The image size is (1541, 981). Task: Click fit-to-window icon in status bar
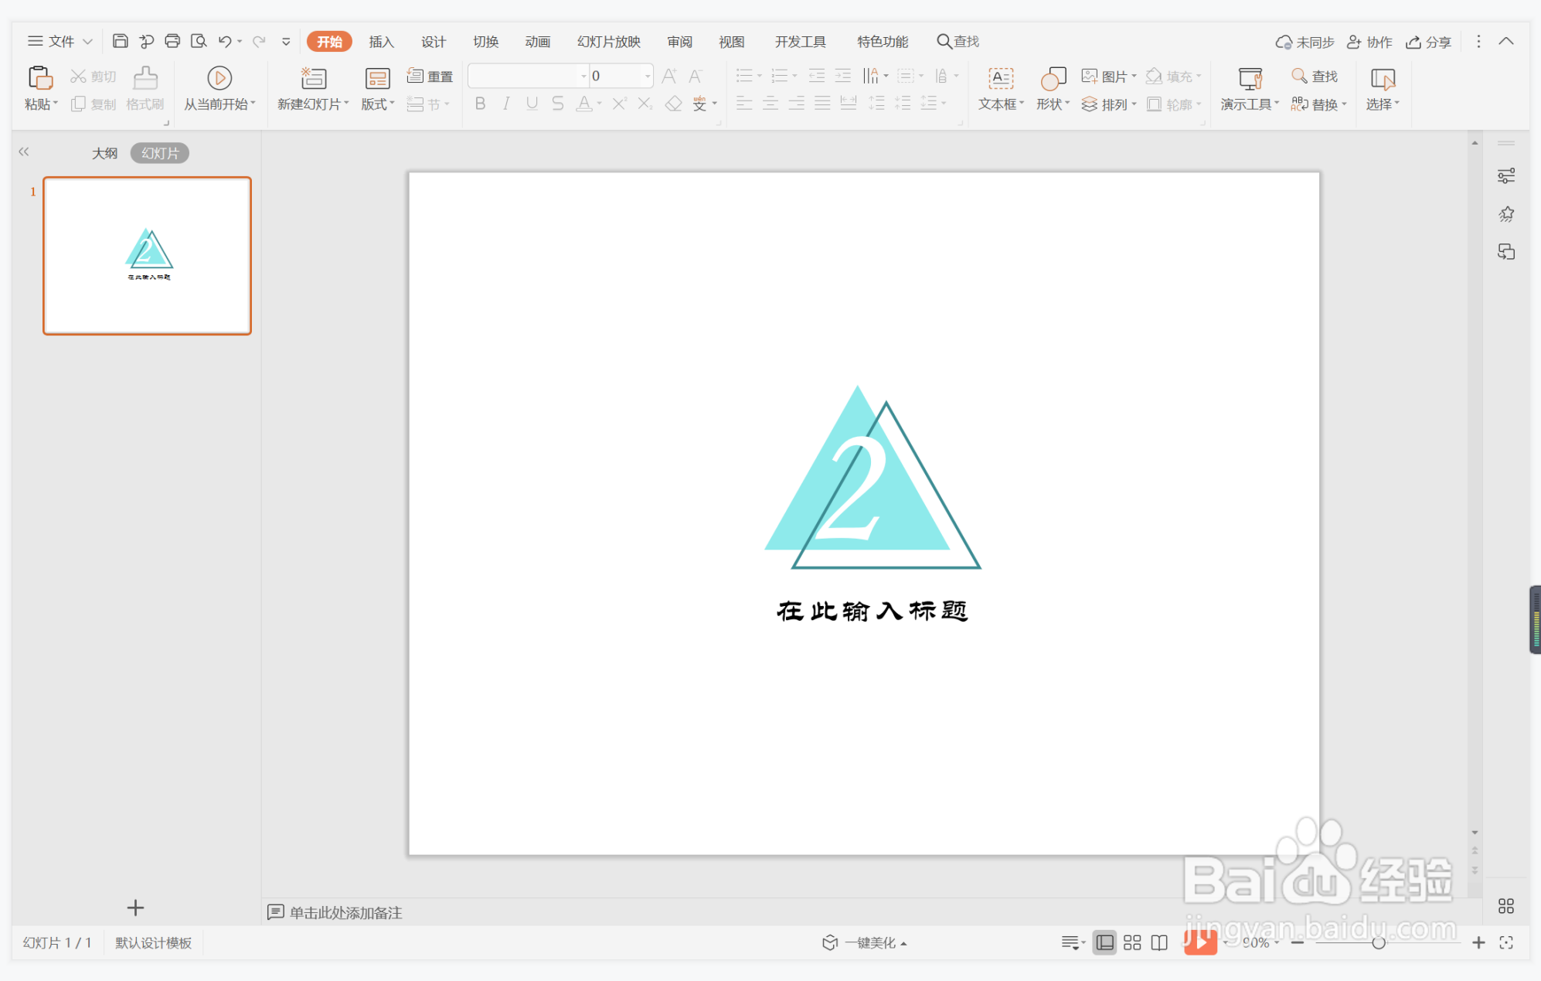coord(1506,942)
